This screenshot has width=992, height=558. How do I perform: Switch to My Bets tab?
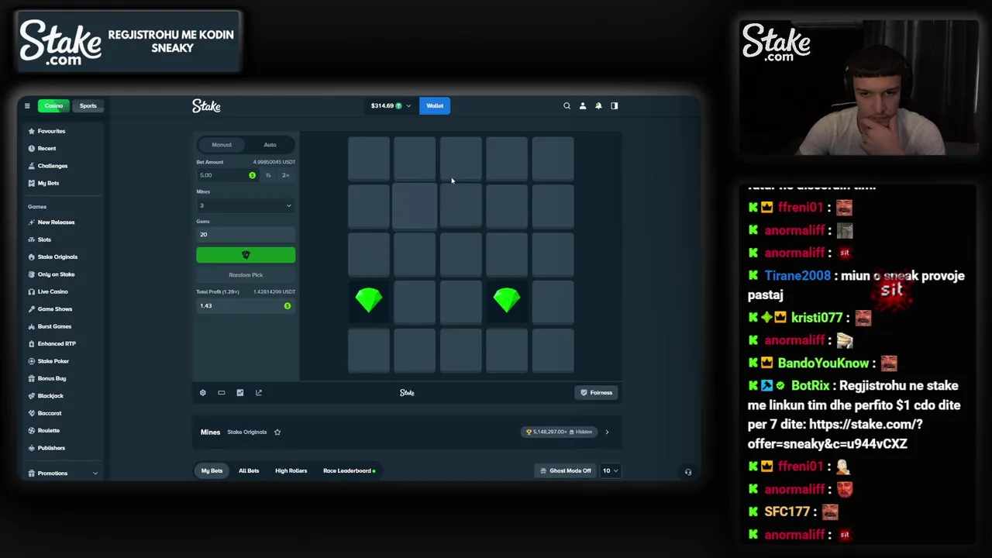pos(212,470)
